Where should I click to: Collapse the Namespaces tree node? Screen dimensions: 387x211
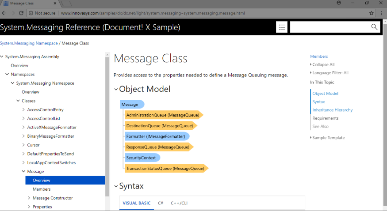point(7,74)
